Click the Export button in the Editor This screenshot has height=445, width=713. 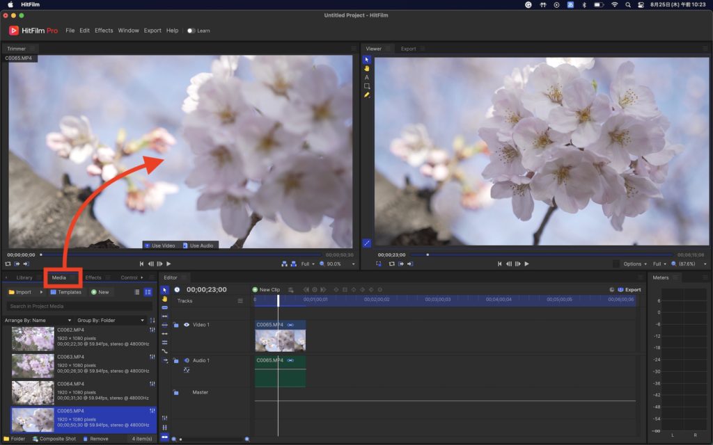629,290
